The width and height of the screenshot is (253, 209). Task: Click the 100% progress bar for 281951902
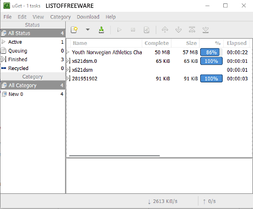[211, 78]
